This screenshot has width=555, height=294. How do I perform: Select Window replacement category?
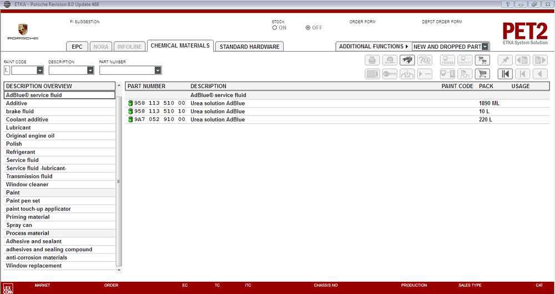59,266
